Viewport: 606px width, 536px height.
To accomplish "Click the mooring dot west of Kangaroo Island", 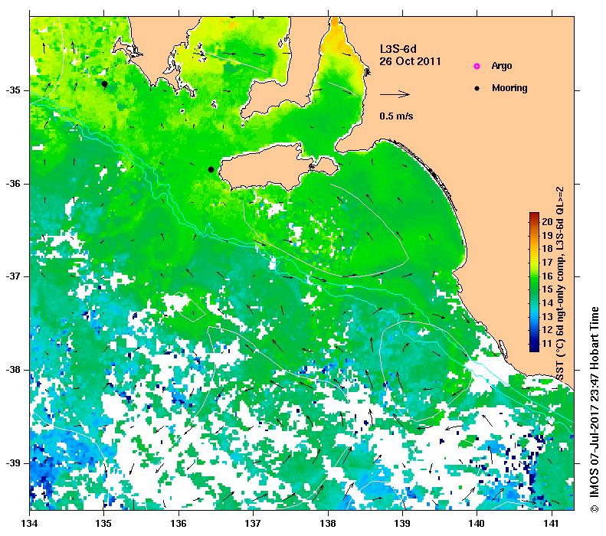I will (211, 169).
